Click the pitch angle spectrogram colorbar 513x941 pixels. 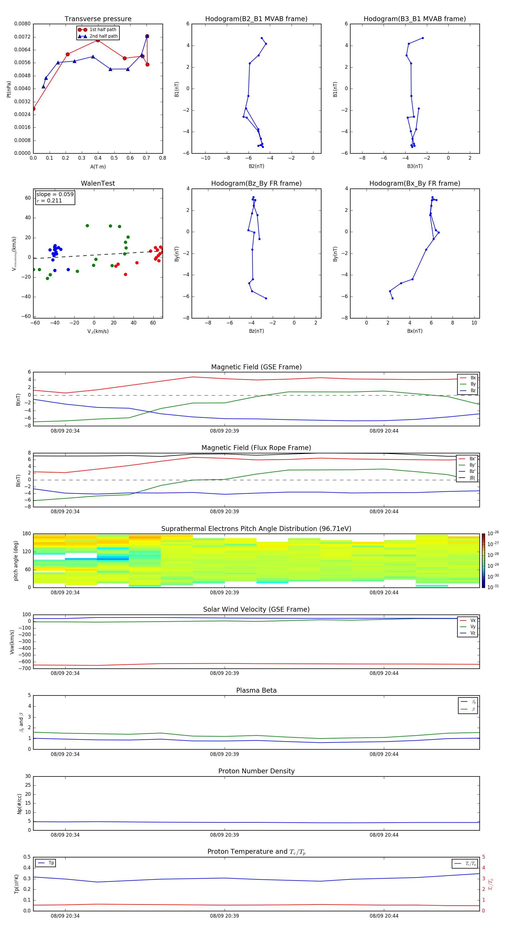(483, 561)
